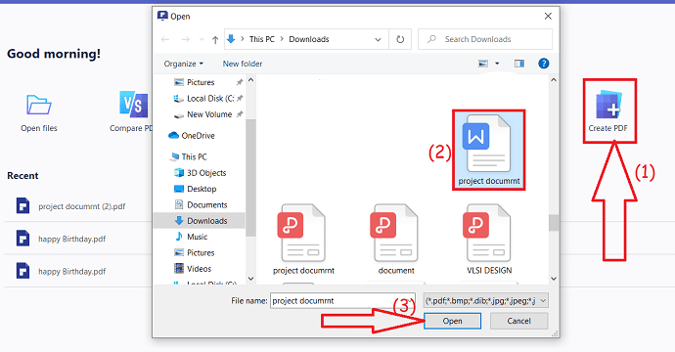Select OneDrive in navigation pane
The height and width of the screenshot is (352, 675).
[192, 136]
